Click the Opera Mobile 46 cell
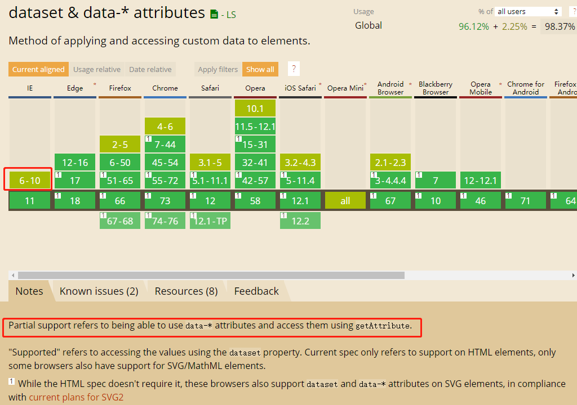The image size is (577, 405). click(x=481, y=201)
